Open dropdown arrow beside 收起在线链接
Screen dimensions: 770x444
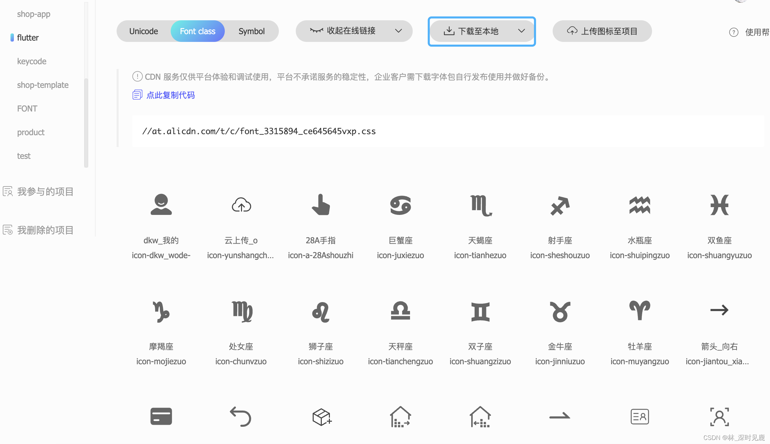pyautogui.click(x=399, y=31)
